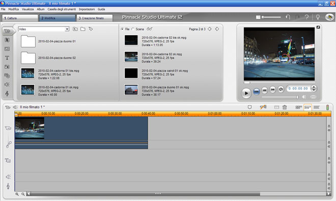This screenshot has height=201, width=336.
Task: Lock the main video track
Action: point(329,126)
